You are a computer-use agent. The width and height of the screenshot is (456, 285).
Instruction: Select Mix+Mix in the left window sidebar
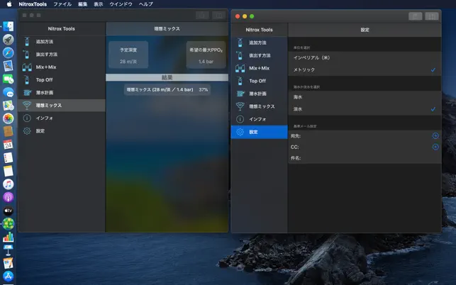click(62, 67)
